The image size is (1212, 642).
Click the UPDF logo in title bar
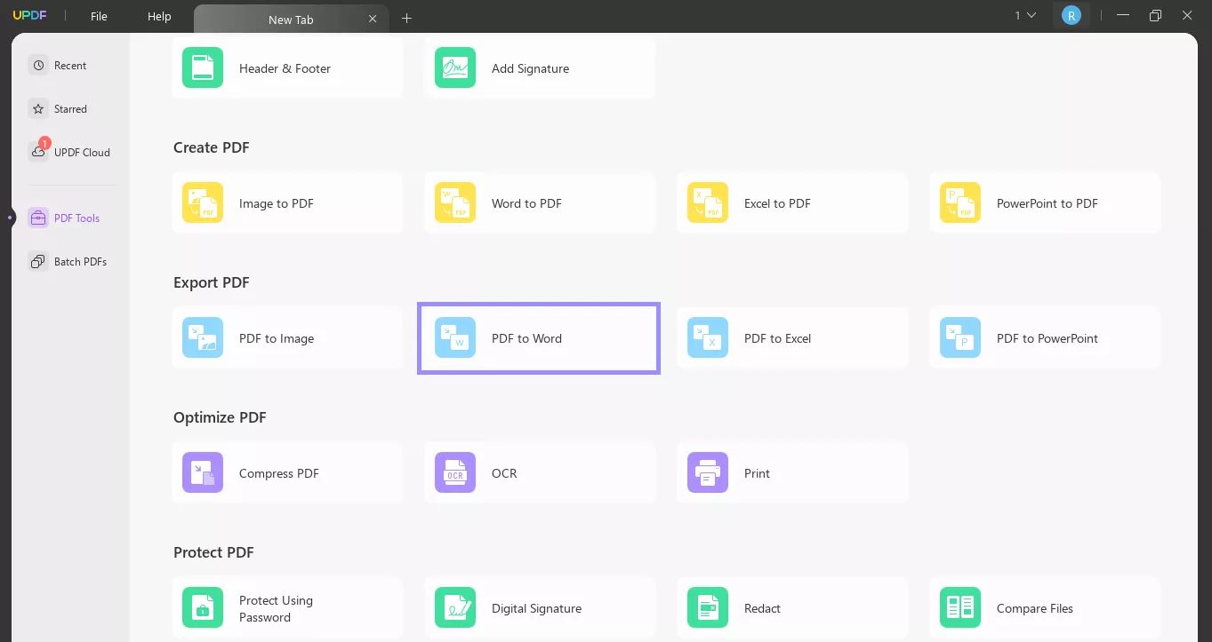(x=29, y=16)
